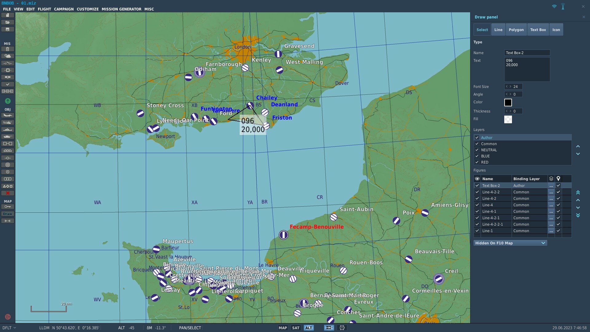Open the EDIT menu

30,9
